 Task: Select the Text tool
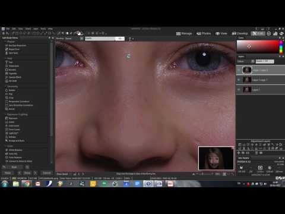coord(9,62)
